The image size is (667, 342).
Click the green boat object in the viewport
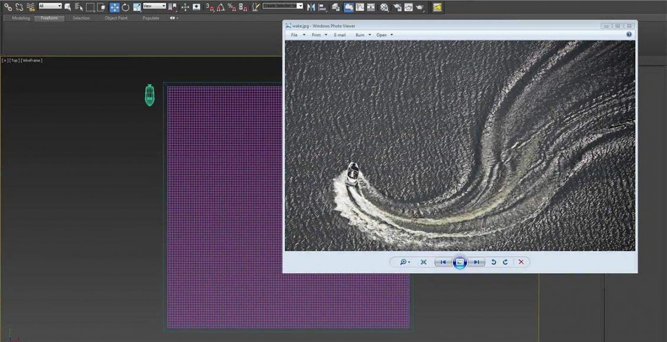pyautogui.click(x=149, y=95)
